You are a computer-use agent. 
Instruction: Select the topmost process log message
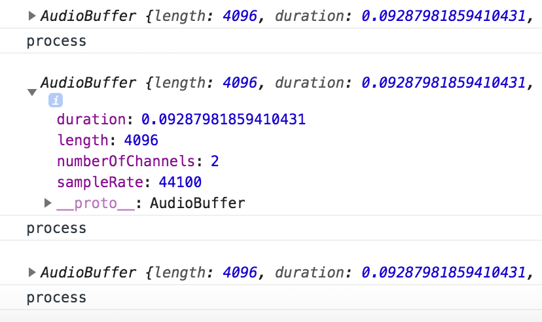[x=56, y=41]
